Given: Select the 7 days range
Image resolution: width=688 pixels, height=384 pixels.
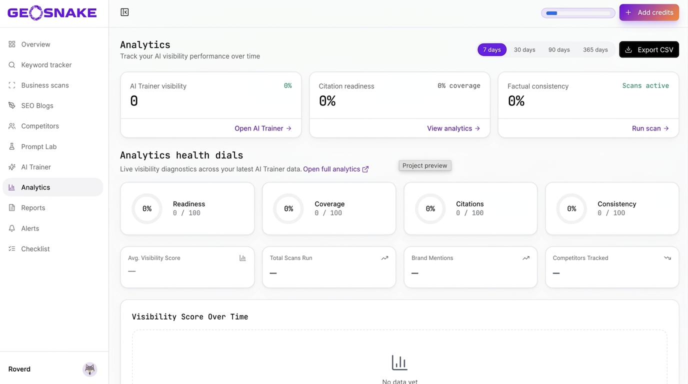Looking at the screenshot, I should pos(492,49).
